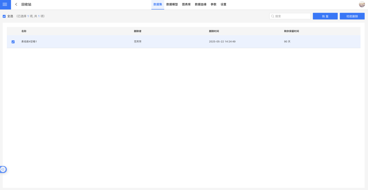Open the 设置 tab
The height and width of the screenshot is (190, 368).
(223, 4)
